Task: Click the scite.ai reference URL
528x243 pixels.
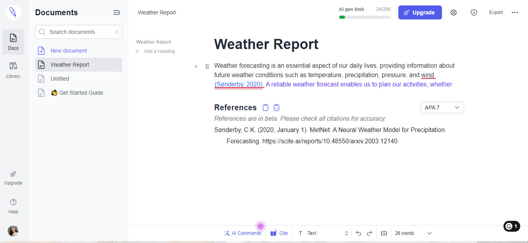Action: click(330, 141)
